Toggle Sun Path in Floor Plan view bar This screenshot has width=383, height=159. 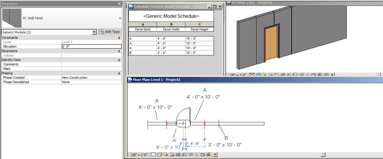[x=166, y=155]
